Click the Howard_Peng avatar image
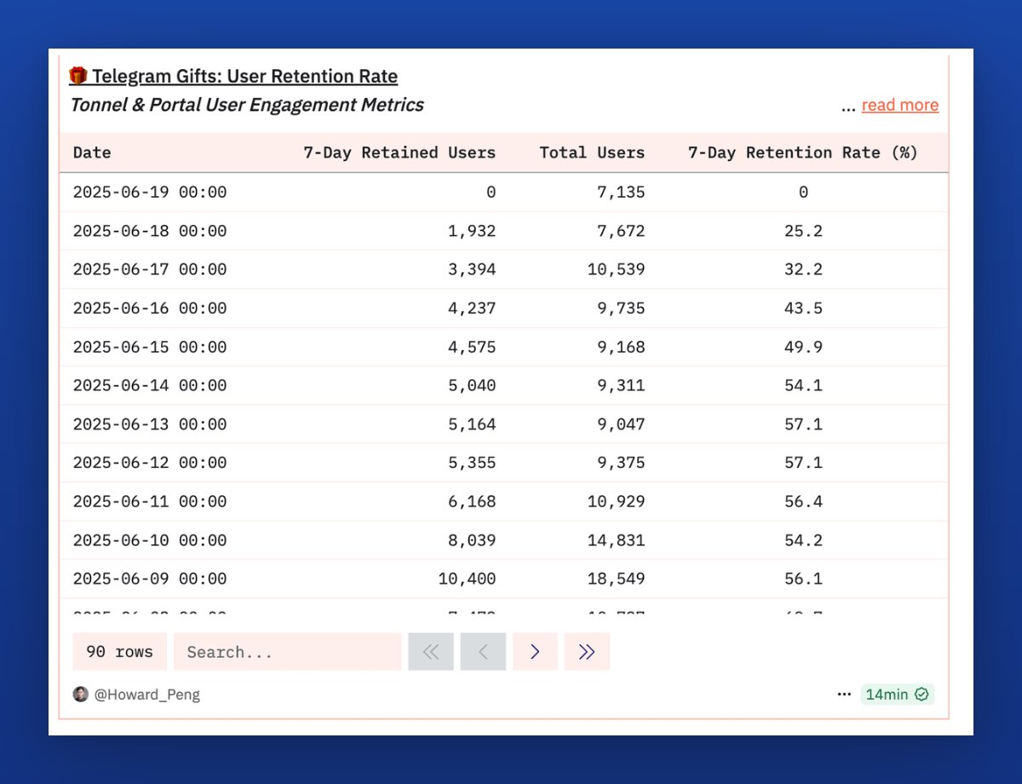Screen dimensions: 1022x784 (x=81, y=694)
